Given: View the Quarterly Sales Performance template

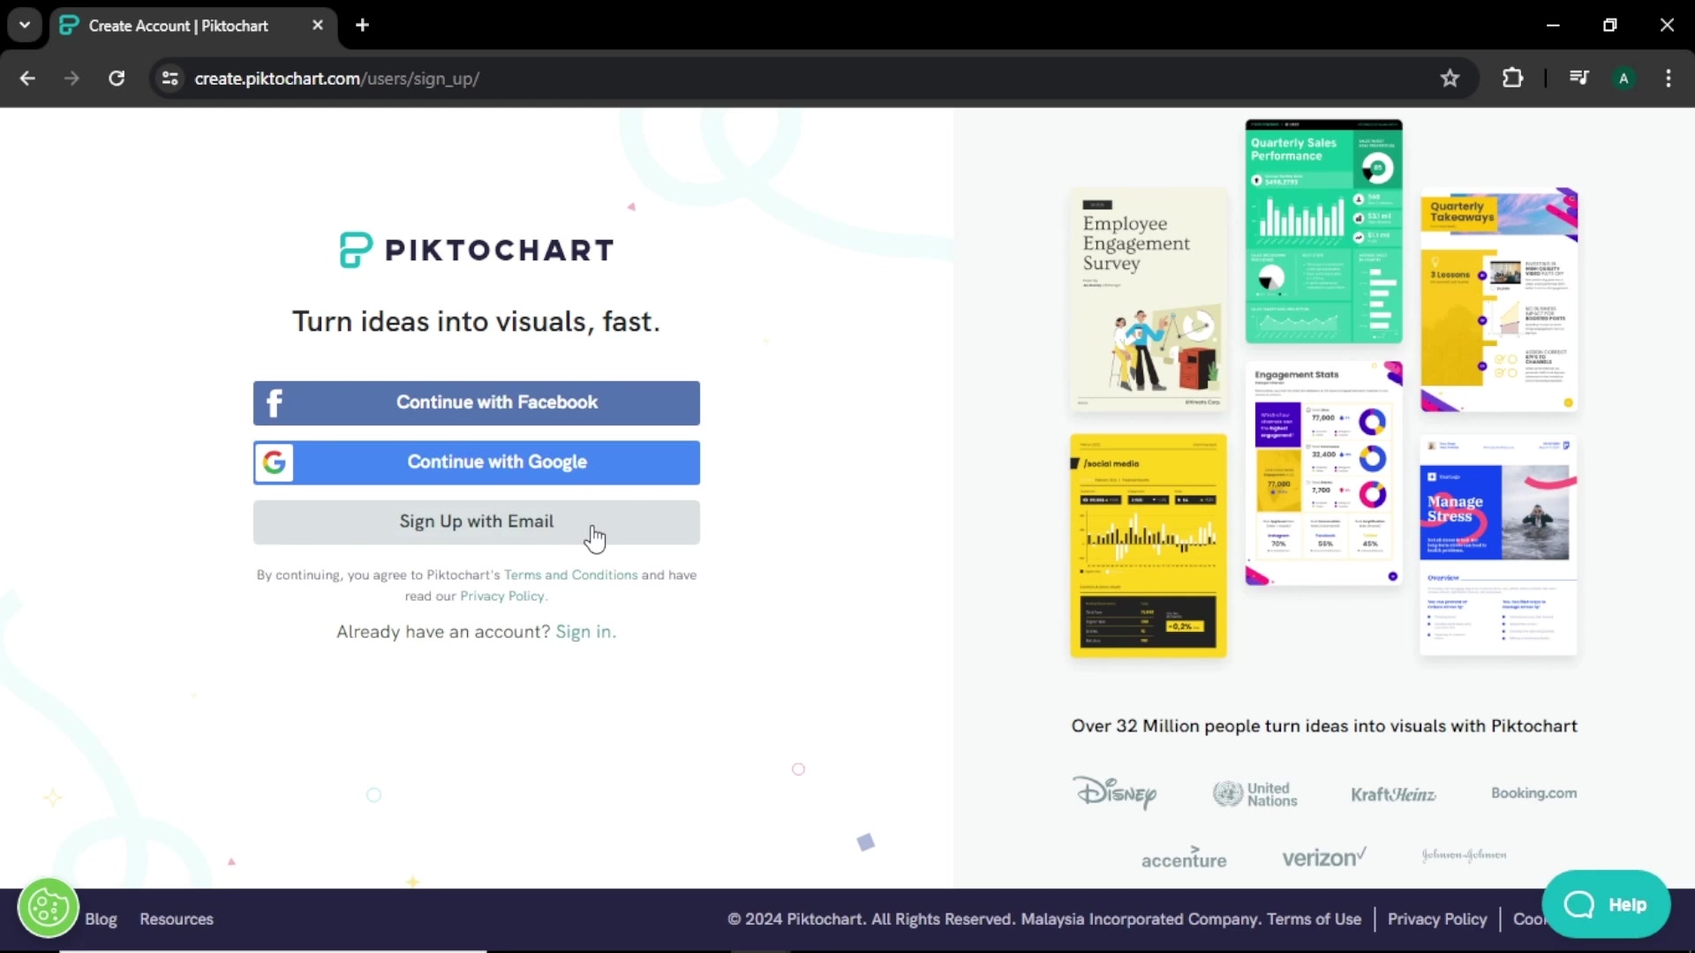Looking at the screenshot, I should [x=1323, y=231].
